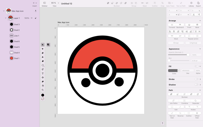The width and height of the screenshot is (203, 127).
Task: Select the Zoom magnifier tool
Action: (43, 90)
